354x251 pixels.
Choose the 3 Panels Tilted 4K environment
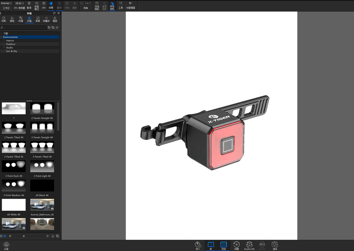coord(42,147)
